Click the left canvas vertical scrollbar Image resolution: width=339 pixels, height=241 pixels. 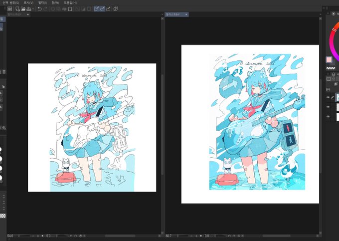point(163,124)
